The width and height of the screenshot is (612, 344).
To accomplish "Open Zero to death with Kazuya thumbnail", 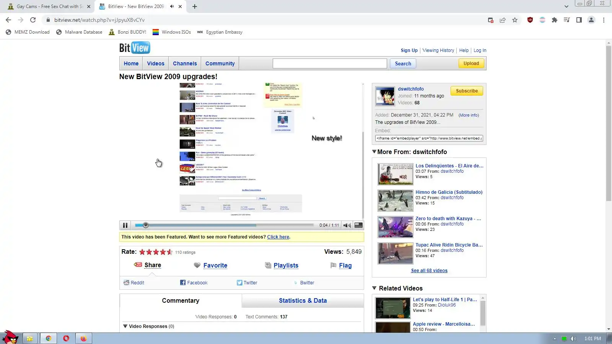I will tap(396, 227).
